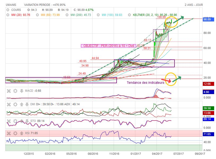Click the red 12.66 price tag

pyautogui.click(x=208, y=84)
